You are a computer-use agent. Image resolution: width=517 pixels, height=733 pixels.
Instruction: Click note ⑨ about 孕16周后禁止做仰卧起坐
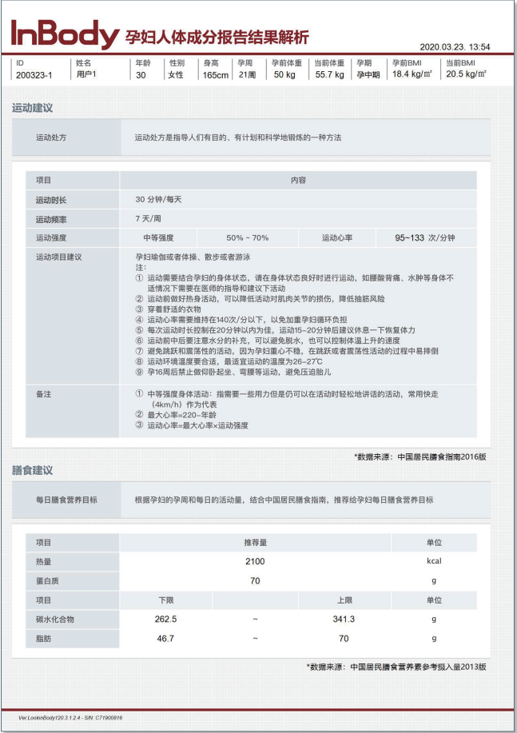pyautogui.click(x=233, y=372)
